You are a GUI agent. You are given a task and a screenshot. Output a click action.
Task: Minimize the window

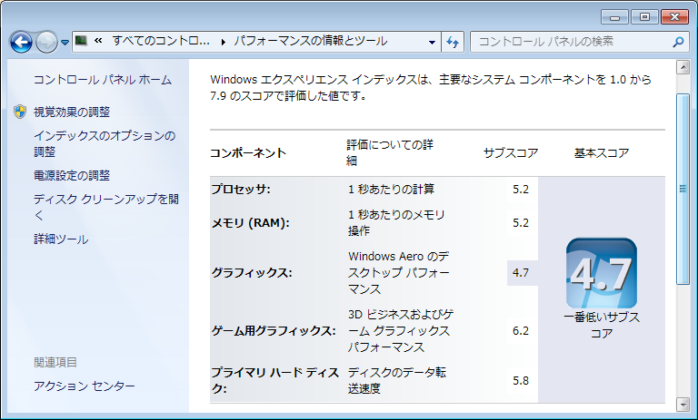[x=614, y=17]
